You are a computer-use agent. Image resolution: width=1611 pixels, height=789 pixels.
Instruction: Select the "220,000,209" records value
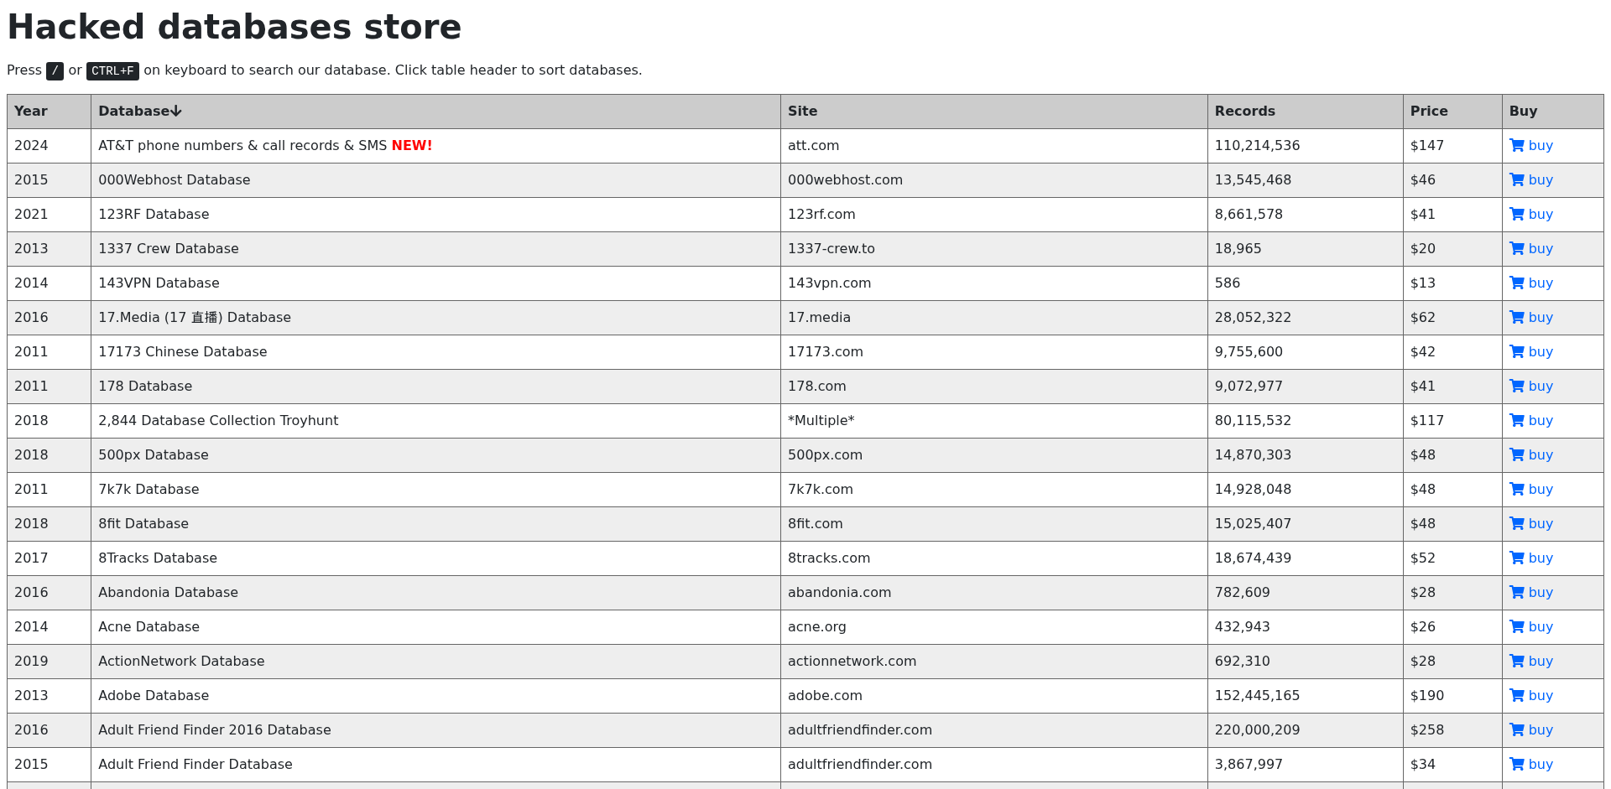[1257, 730]
